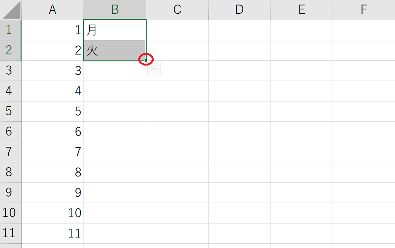The height and width of the screenshot is (248, 395).
Task: Click cell B1 containing 月
Action: (x=115, y=30)
